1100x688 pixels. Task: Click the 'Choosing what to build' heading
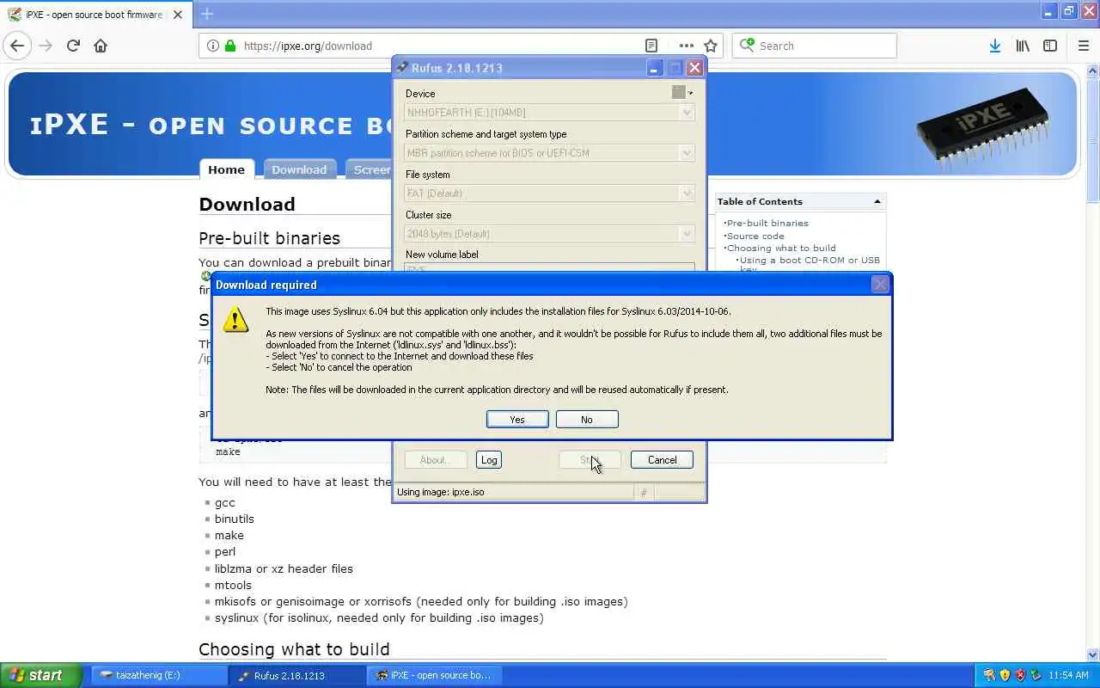(x=294, y=649)
